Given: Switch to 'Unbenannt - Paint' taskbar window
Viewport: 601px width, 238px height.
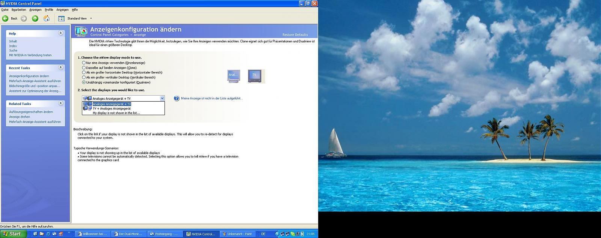Looking at the screenshot, I should point(237,234).
